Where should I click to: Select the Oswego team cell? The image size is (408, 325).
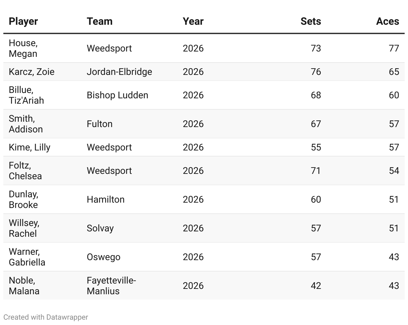103,257
